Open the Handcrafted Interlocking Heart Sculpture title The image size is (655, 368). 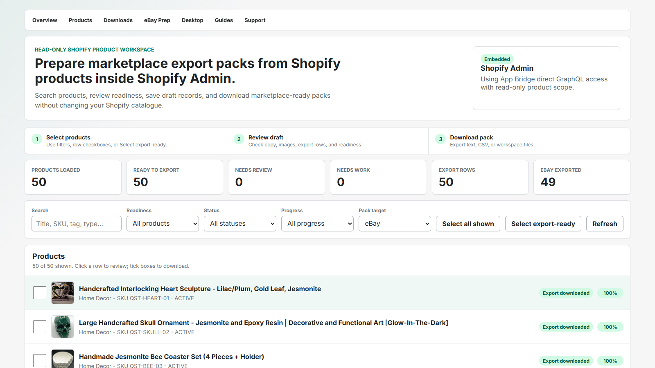200,289
